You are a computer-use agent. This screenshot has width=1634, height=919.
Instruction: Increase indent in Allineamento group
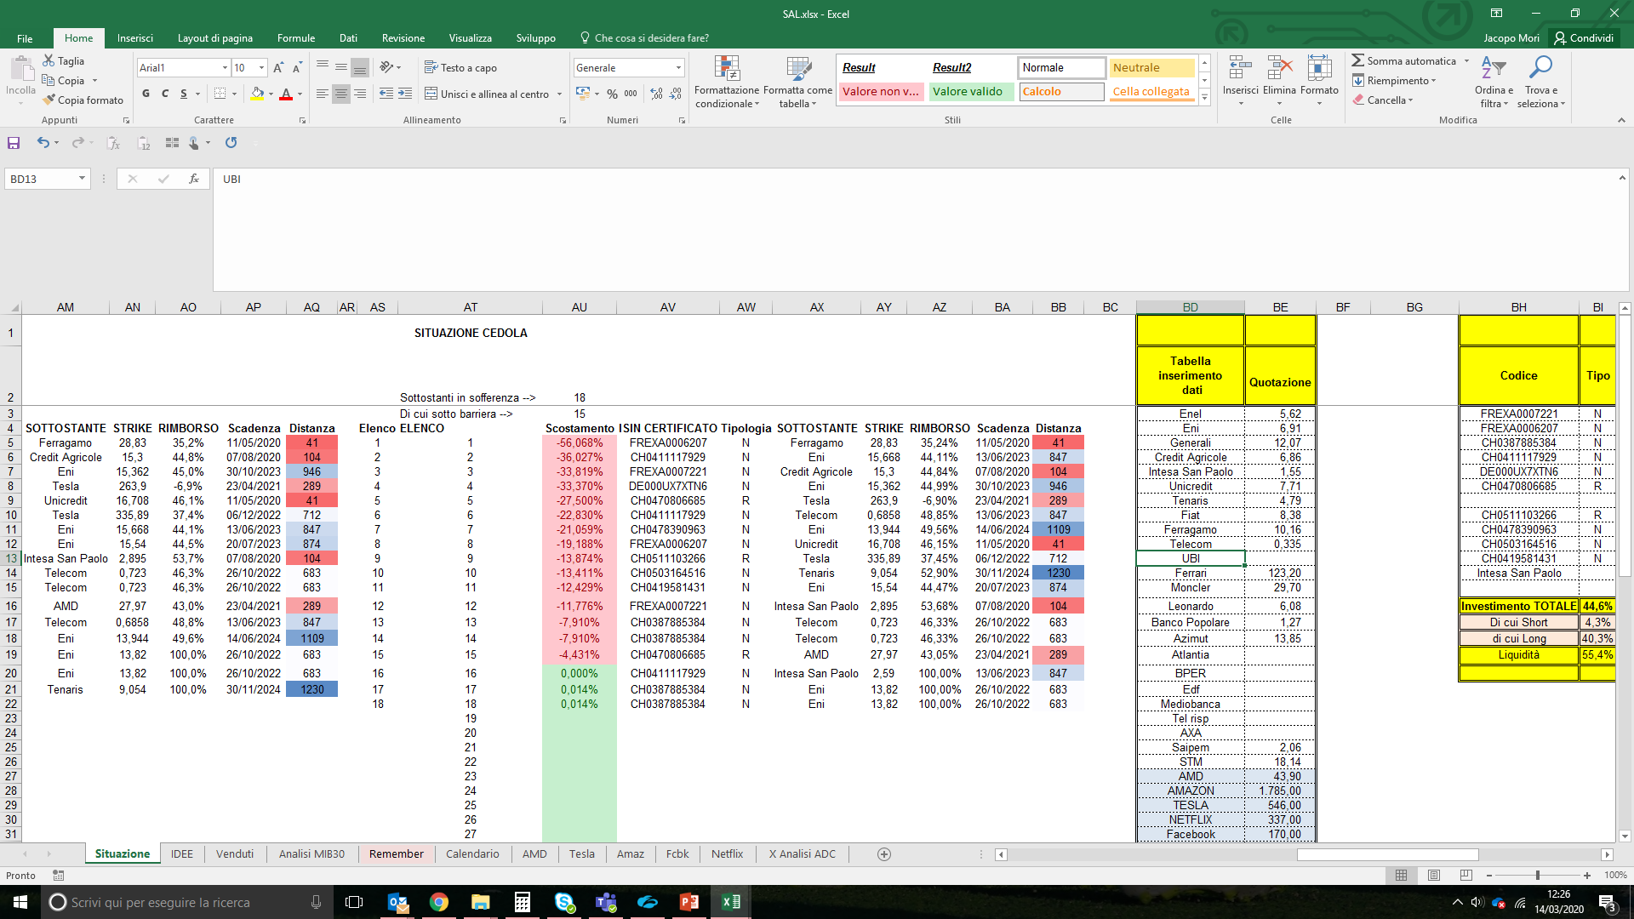(405, 94)
